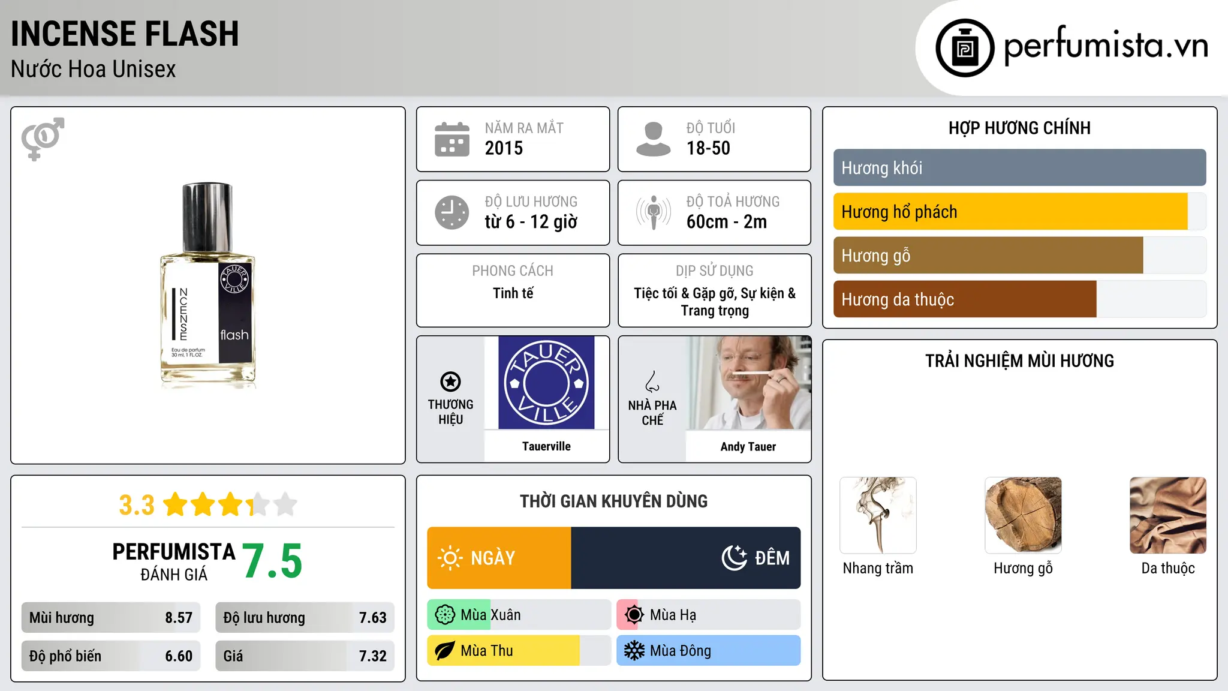
Task: Select the Nhang trầm incense smoke image
Action: coord(878,515)
